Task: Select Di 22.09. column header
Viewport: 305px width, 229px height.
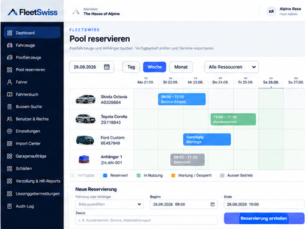Action: point(170,82)
